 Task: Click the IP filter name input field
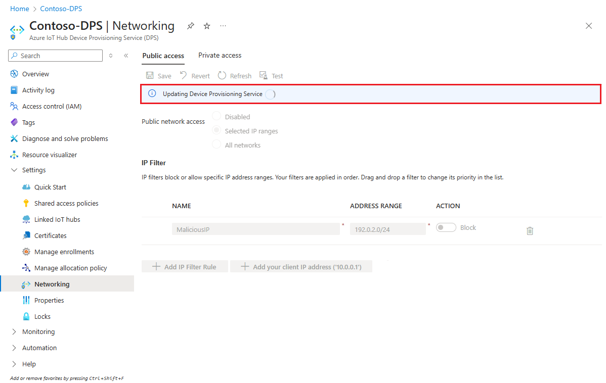pyautogui.click(x=255, y=229)
